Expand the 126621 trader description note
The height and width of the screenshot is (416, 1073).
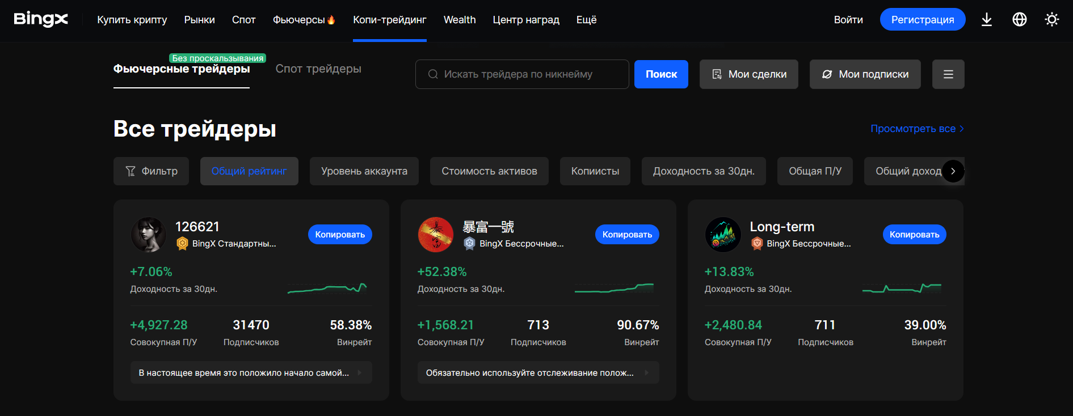coord(251,373)
